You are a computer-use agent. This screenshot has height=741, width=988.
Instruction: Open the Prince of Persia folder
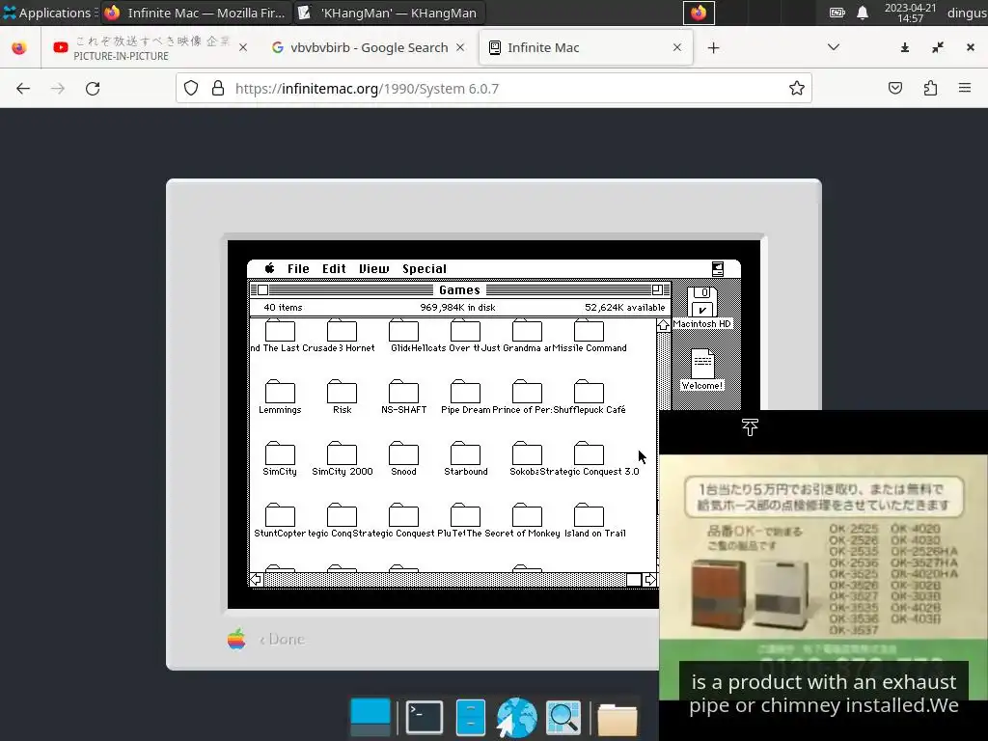click(528, 392)
